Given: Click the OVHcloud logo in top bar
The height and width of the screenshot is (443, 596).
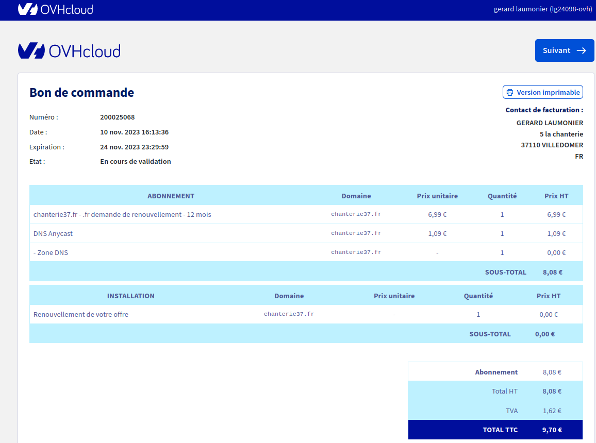Looking at the screenshot, I should [x=55, y=9].
